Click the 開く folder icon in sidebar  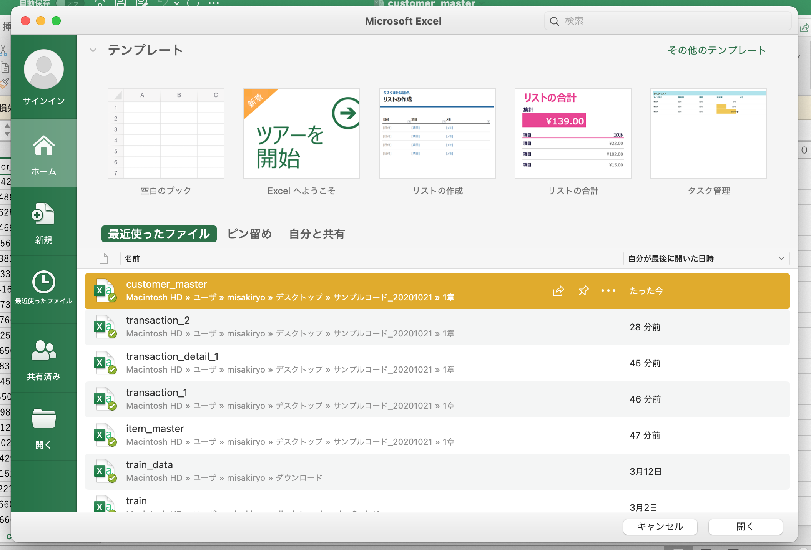tap(43, 419)
